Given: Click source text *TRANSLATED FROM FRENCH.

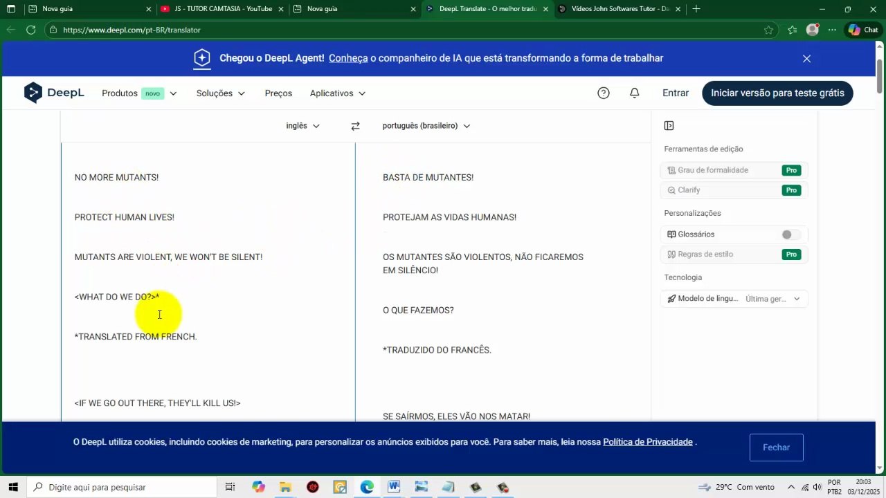Looking at the screenshot, I should [136, 337].
